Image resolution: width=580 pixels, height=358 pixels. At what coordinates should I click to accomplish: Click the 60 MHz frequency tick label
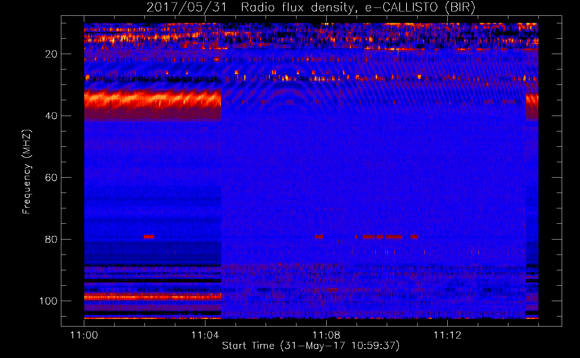tap(51, 178)
